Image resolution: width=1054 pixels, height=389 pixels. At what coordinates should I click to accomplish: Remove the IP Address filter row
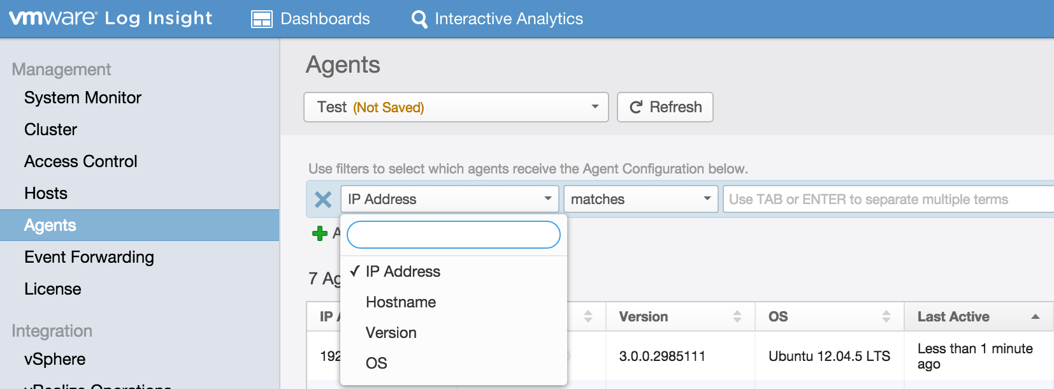coord(323,200)
